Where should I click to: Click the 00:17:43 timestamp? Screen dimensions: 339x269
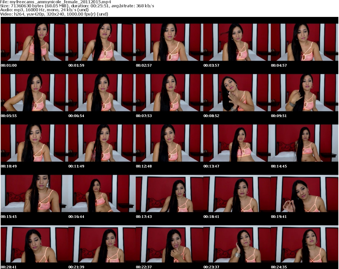click(x=144, y=217)
